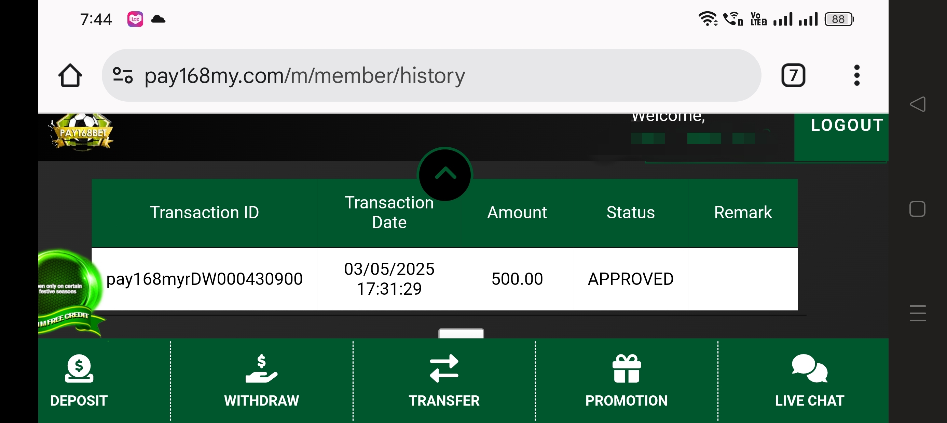Collapse panel with the up-chevron circle
The height and width of the screenshot is (423, 947).
pyautogui.click(x=445, y=174)
